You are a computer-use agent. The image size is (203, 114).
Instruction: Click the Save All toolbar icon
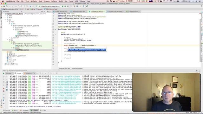4,6
